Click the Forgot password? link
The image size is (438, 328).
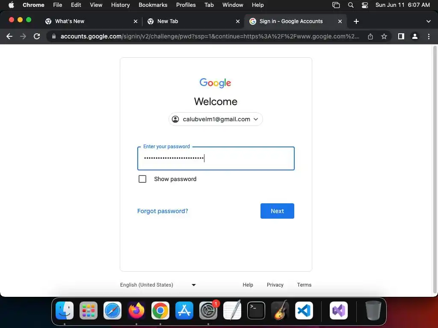pos(163,211)
